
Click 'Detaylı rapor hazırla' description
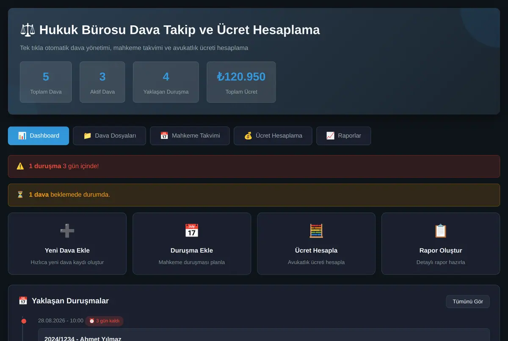coord(441,262)
